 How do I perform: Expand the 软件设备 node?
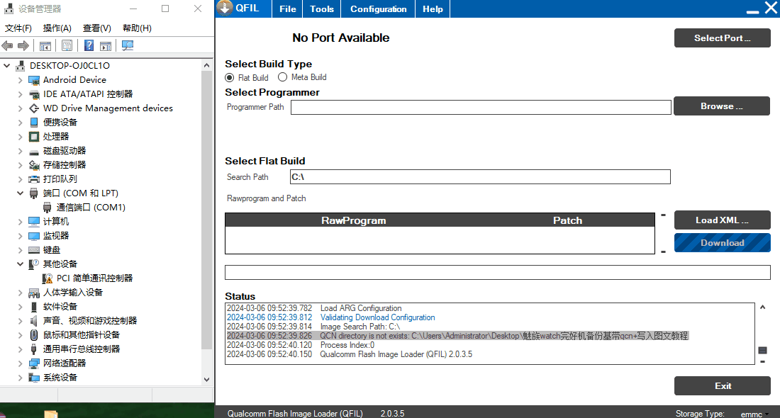[x=21, y=307]
